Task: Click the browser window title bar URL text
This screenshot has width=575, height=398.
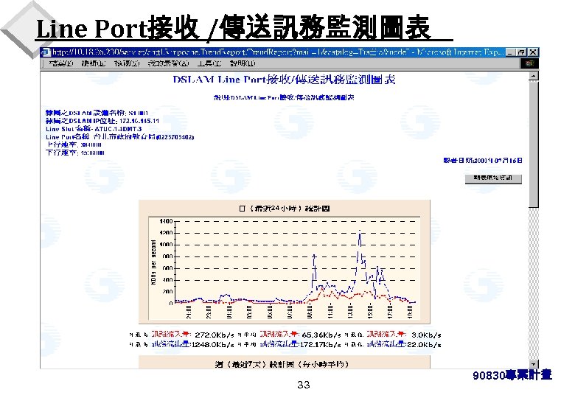Action: [277, 52]
